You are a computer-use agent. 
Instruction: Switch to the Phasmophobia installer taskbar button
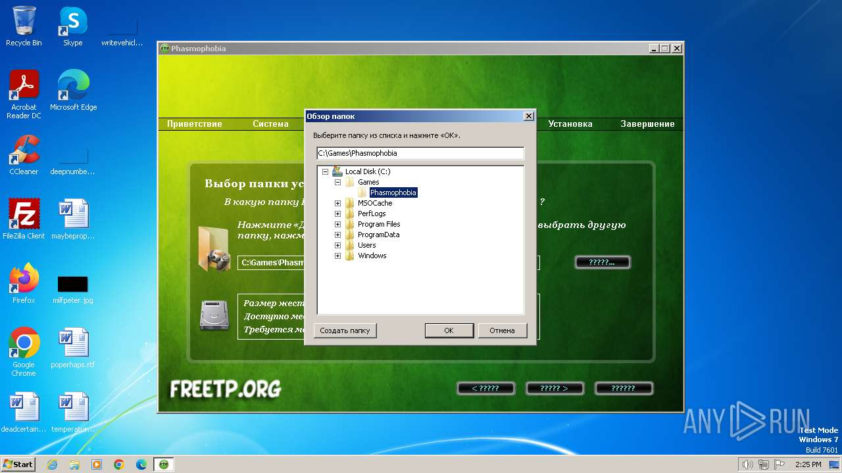click(x=164, y=464)
